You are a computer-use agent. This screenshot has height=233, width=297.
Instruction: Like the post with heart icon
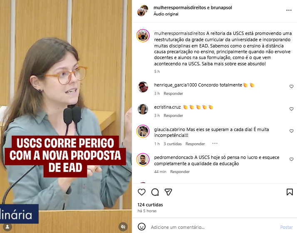141,192
